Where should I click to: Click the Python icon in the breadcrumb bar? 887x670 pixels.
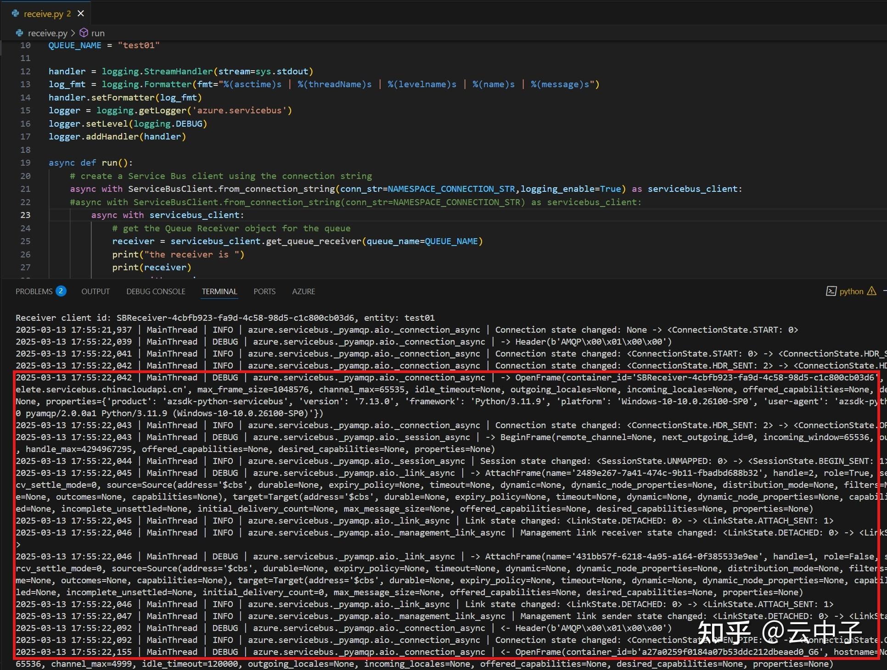click(19, 33)
